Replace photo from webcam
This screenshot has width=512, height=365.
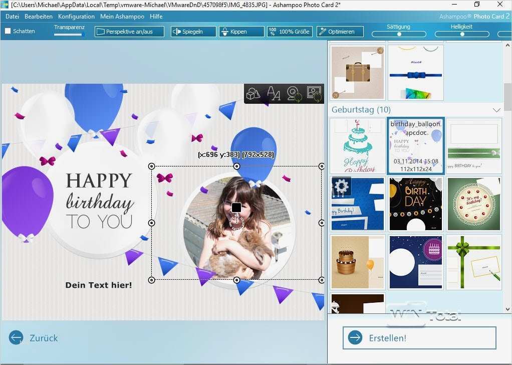coord(294,93)
